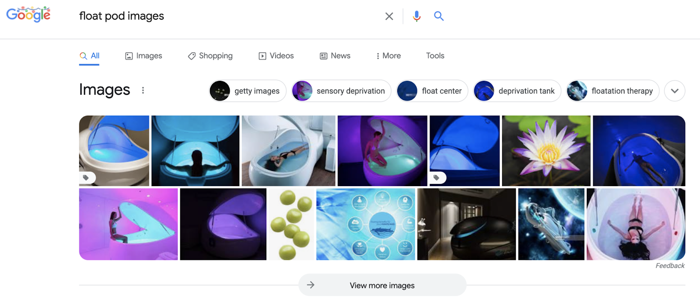Apply the getty images filter chip
Viewport: 700px width, 305px height.
coord(248,91)
